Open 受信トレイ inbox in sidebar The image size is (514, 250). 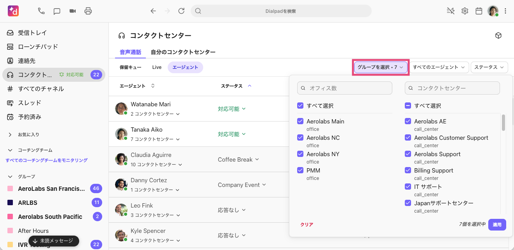pyautogui.click(x=54, y=33)
